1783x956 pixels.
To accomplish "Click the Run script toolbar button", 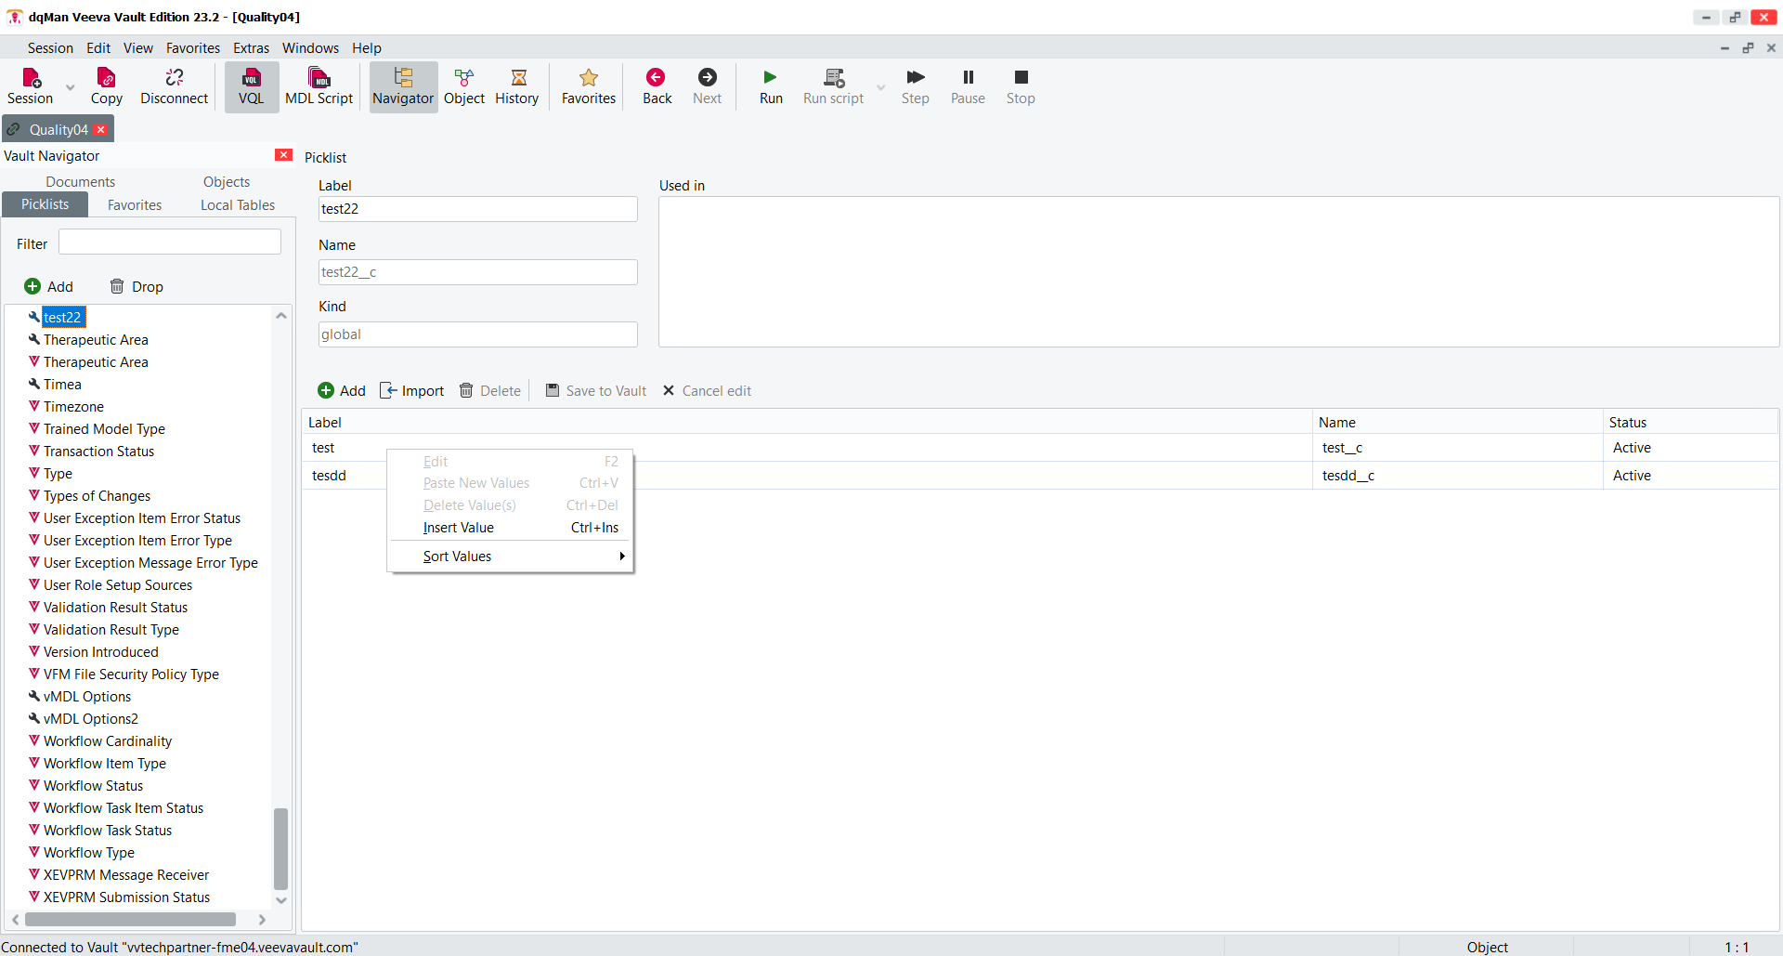I will 833,86.
